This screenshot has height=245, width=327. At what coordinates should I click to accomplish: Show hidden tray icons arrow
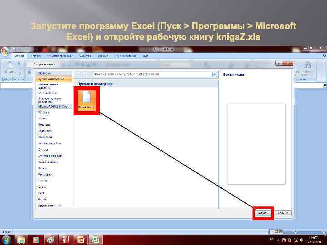pyautogui.click(x=278, y=240)
